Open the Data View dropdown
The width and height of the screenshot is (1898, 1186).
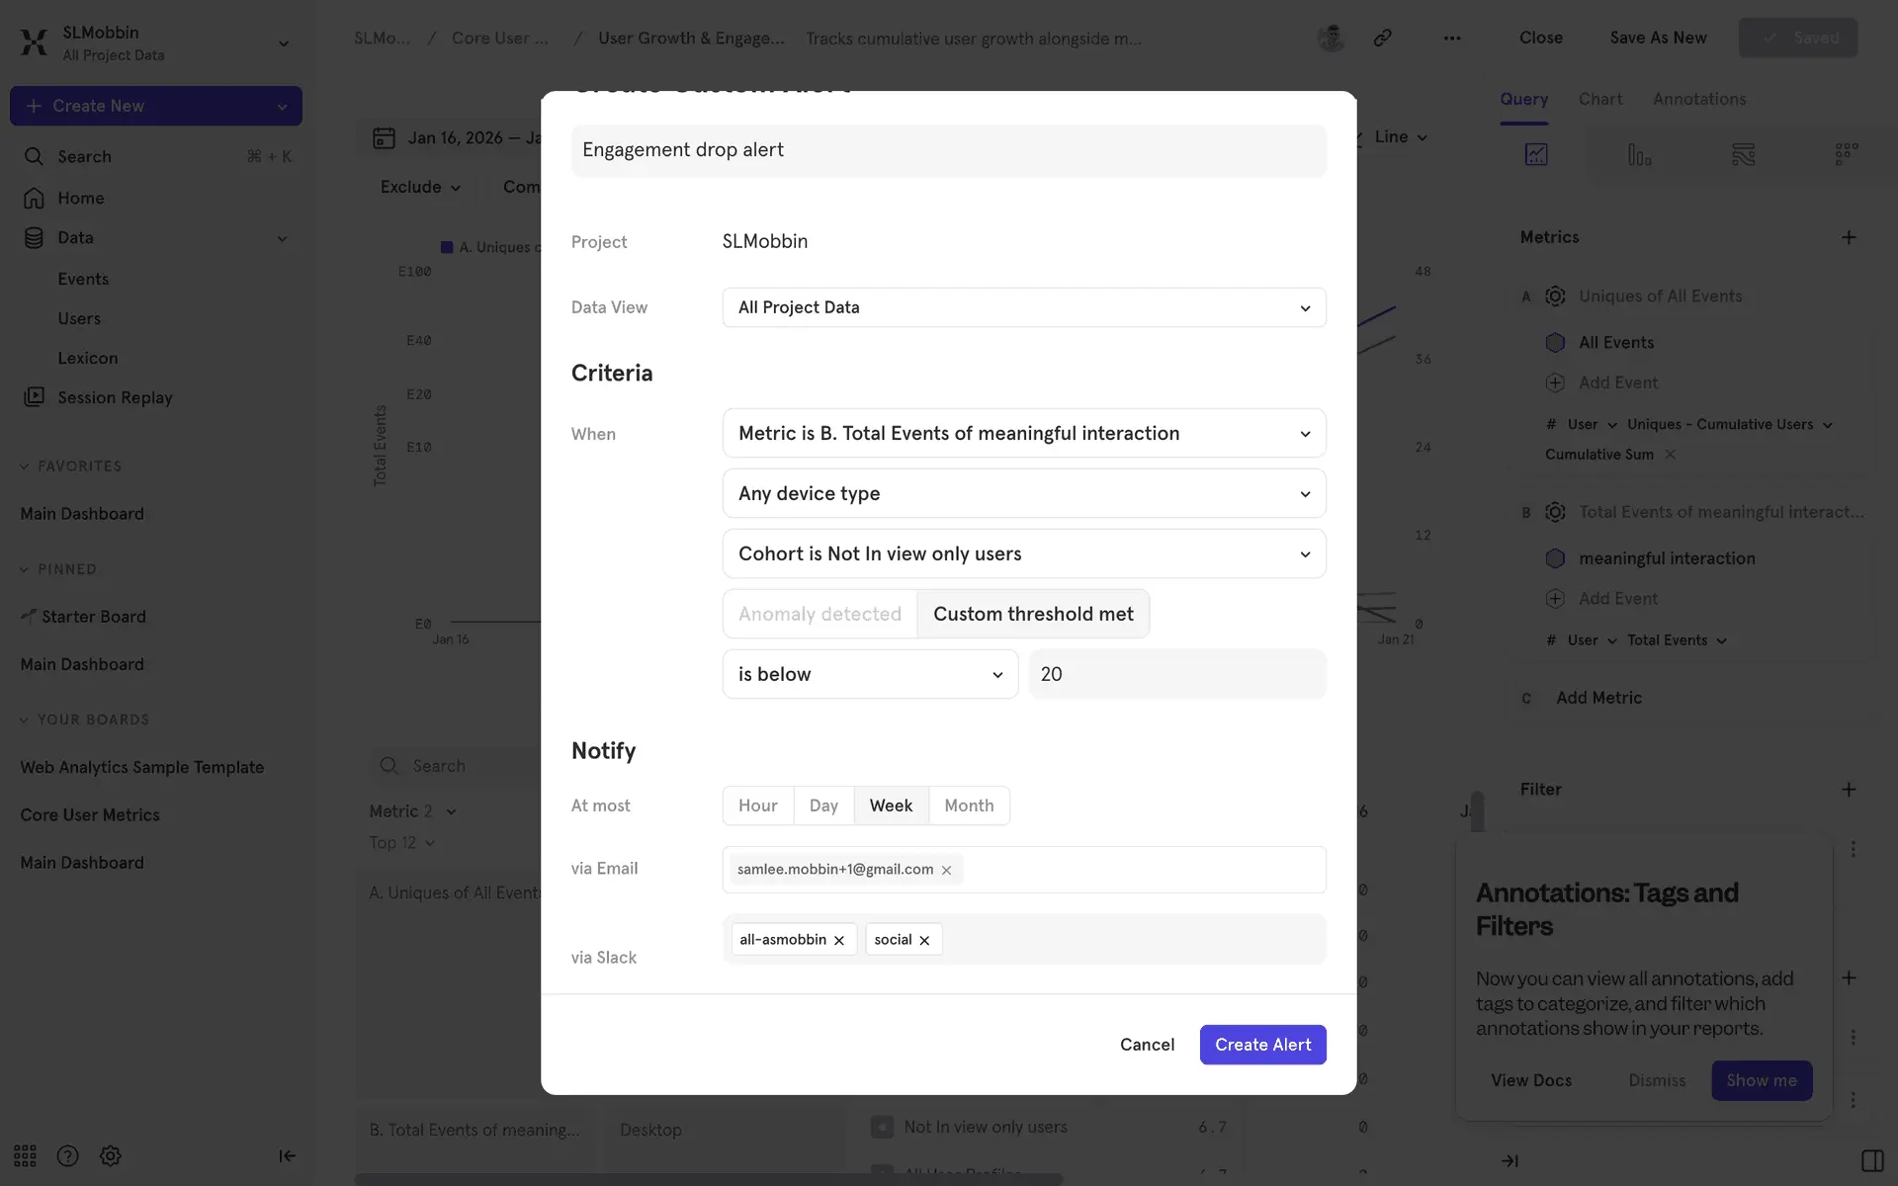1023,307
